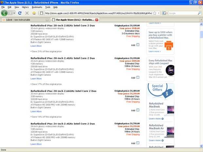Close the Apple Store tab with red X
Image resolution: width=203 pixels, height=152 pixels.
pyautogui.click(x=97, y=20)
